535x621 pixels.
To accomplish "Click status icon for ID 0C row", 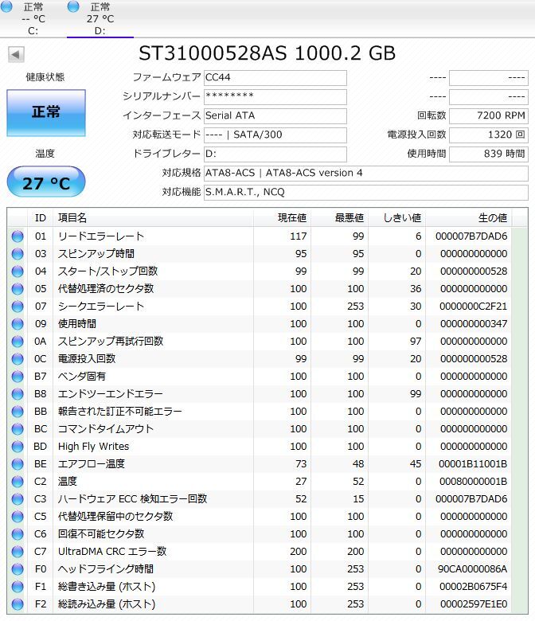I will point(18,359).
